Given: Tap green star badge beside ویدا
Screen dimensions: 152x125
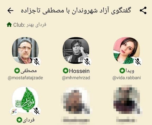Looking at the screenshot, I should click(x=122, y=71).
